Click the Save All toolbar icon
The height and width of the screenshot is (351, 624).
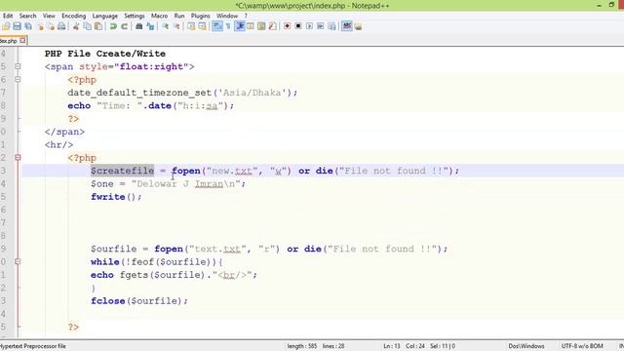click(28, 26)
